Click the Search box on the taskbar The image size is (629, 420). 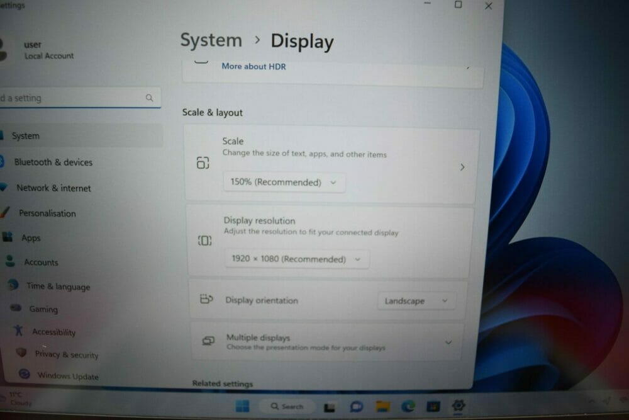click(x=287, y=406)
